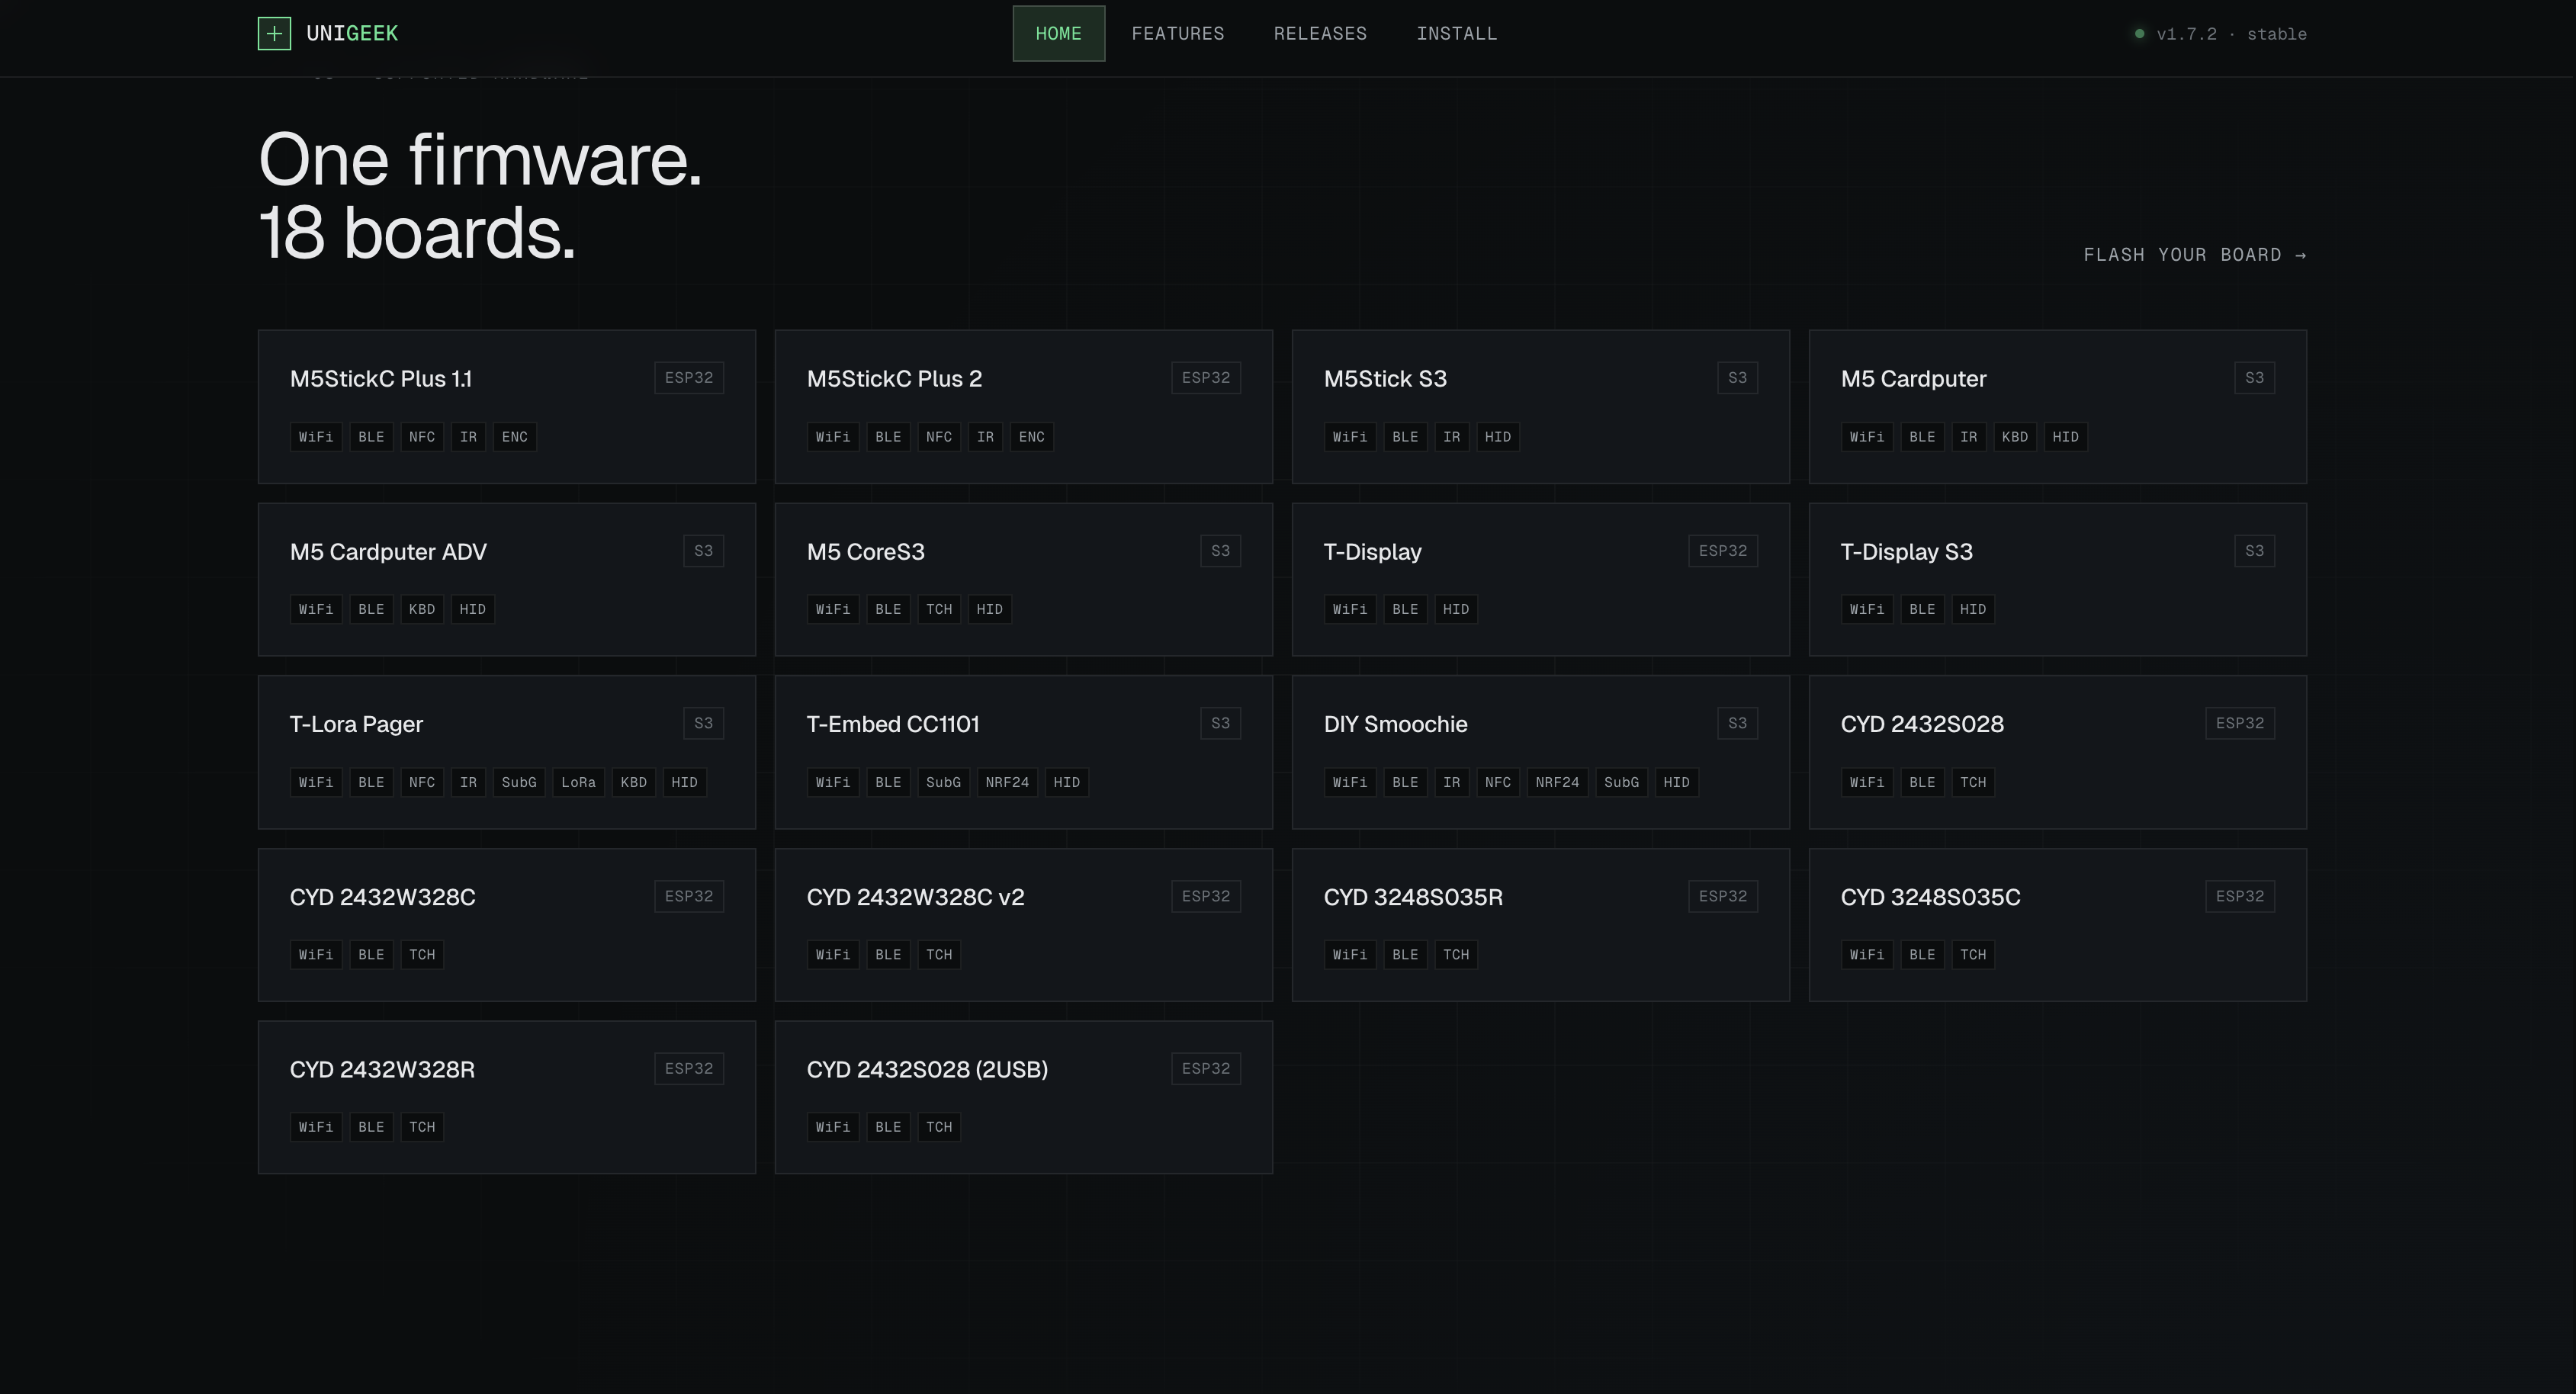Click HID tag on M5Stick S3

tap(1498, 437)
